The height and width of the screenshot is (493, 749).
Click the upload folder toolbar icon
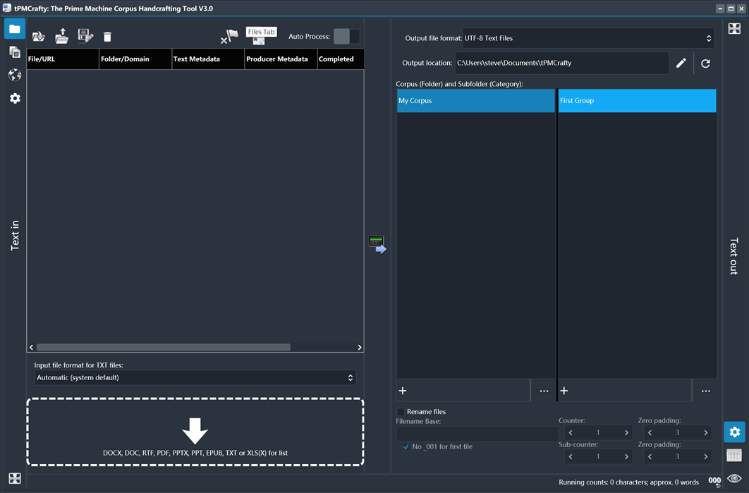[x=61, y=36]
